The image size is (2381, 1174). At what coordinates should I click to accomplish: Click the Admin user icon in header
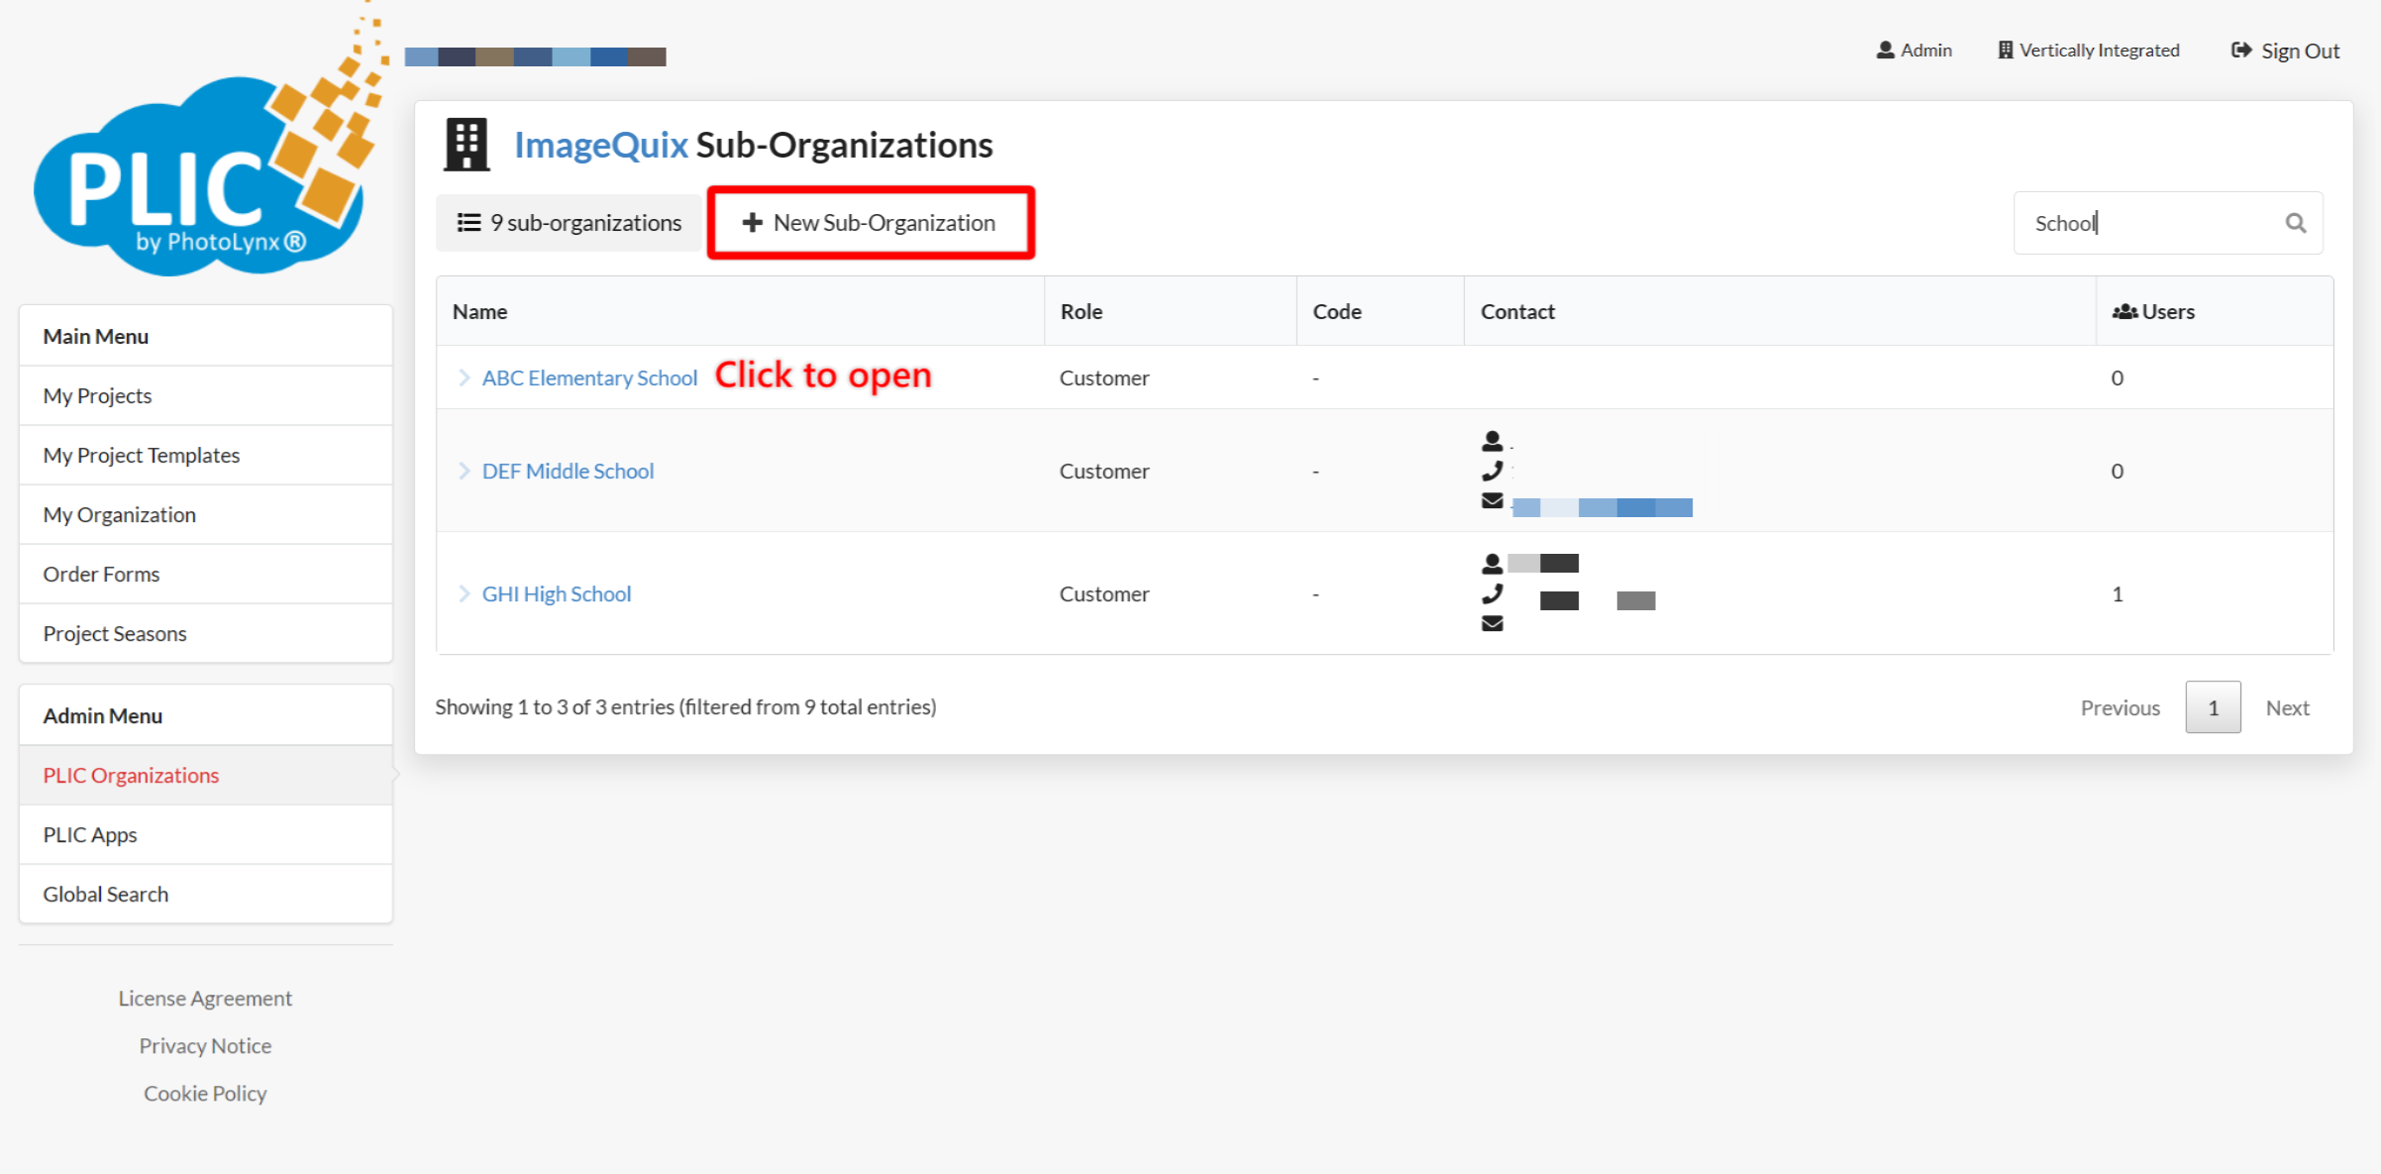pos(1885,50)
